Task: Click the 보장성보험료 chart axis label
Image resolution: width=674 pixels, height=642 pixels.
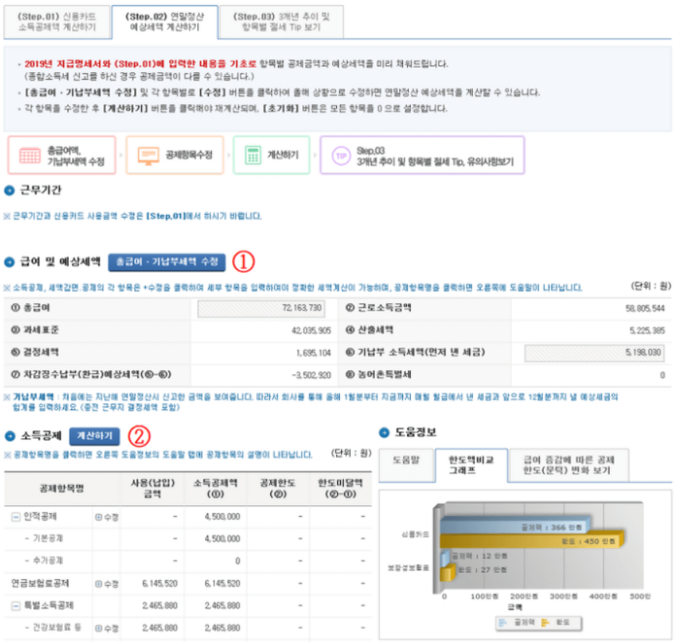Action: click(408, 568)
